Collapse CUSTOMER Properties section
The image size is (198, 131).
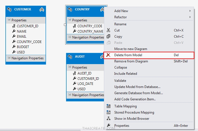(9, 19)
